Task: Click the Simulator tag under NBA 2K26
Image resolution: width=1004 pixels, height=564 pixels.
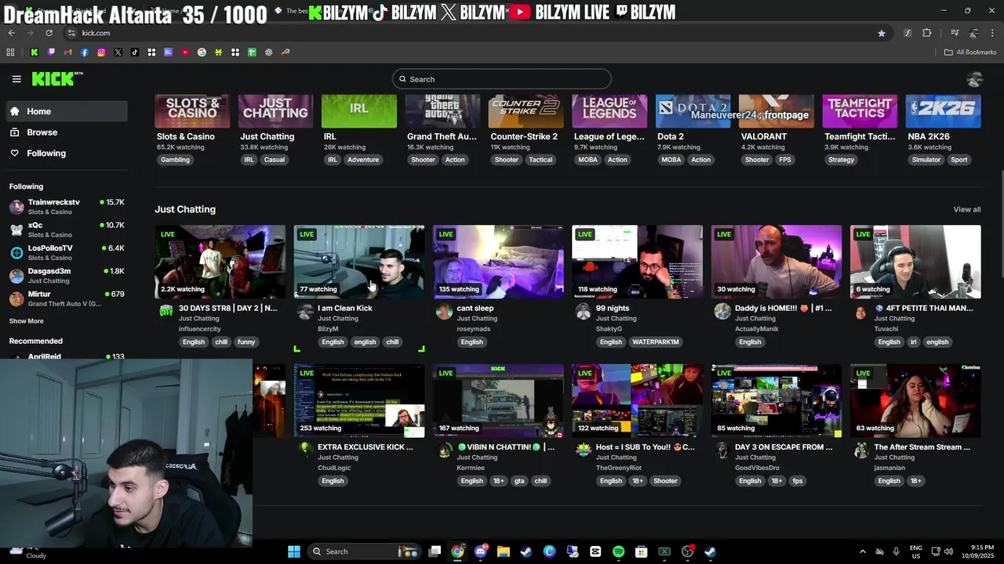Action: click(x=926, y=160)
